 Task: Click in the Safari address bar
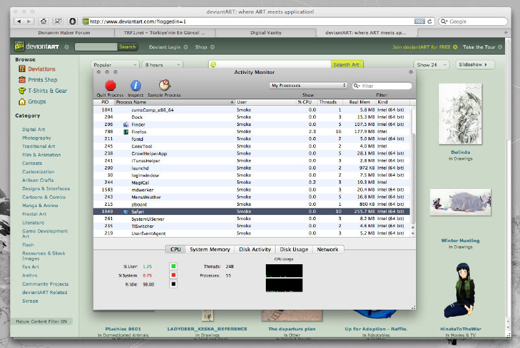tap(252, 21)
